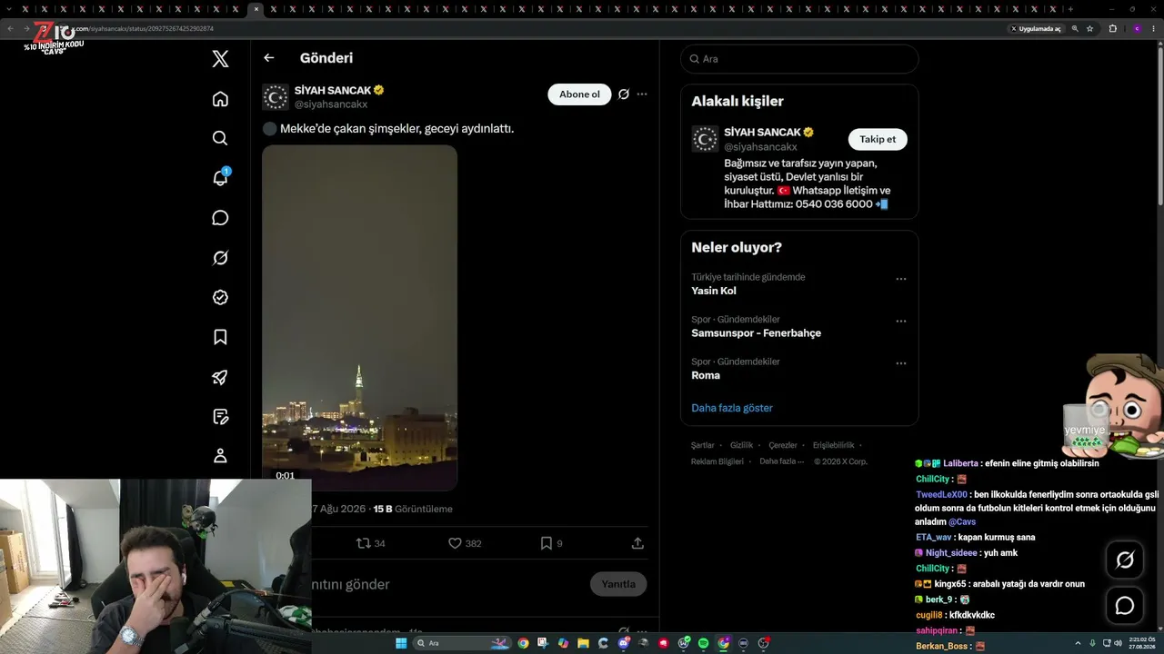The height and width of the screenshot is (654, 1164).
Task: Open Articles compose icon in sidebar
Action: (x=220, y=417)
